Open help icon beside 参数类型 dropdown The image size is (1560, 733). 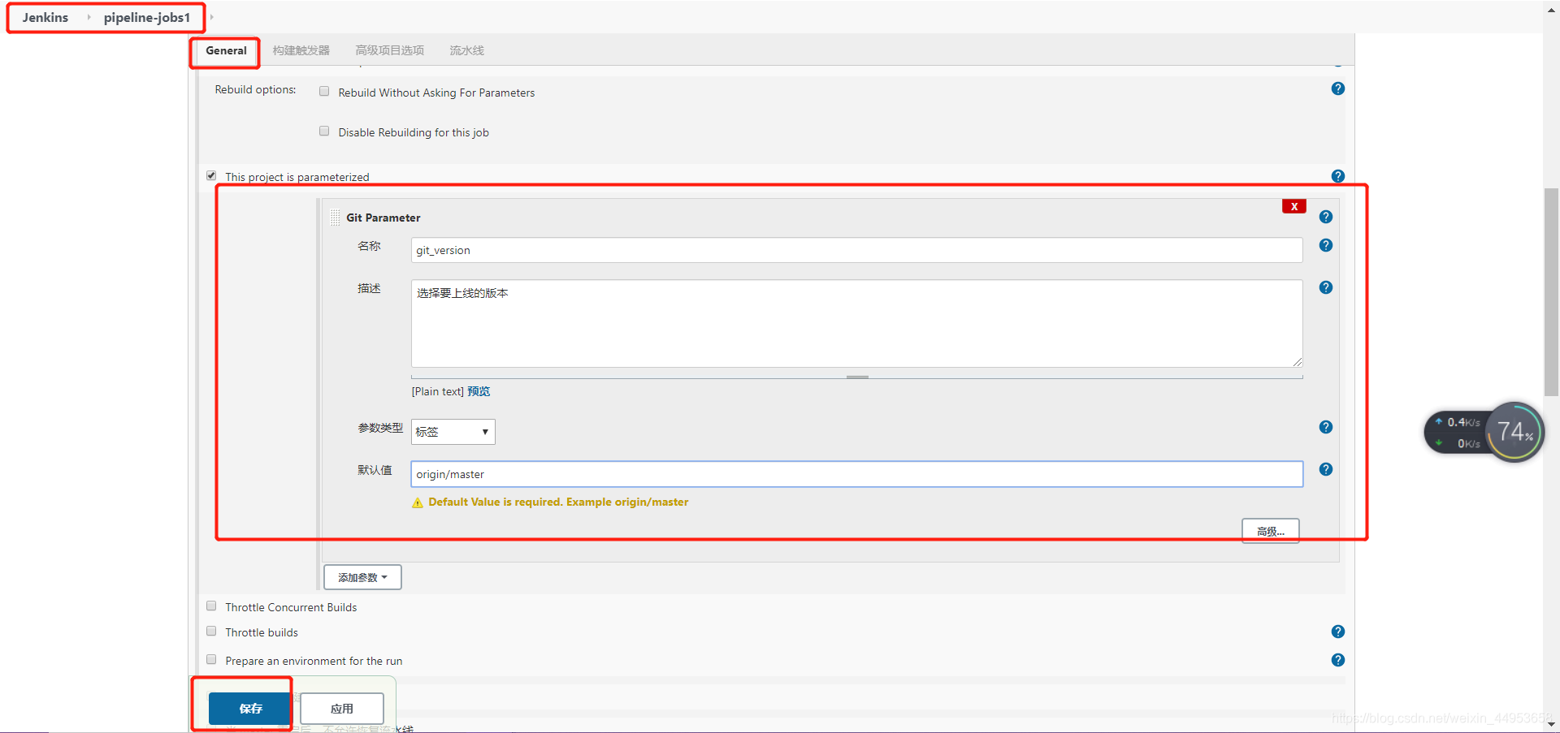tap(1325, 427)
